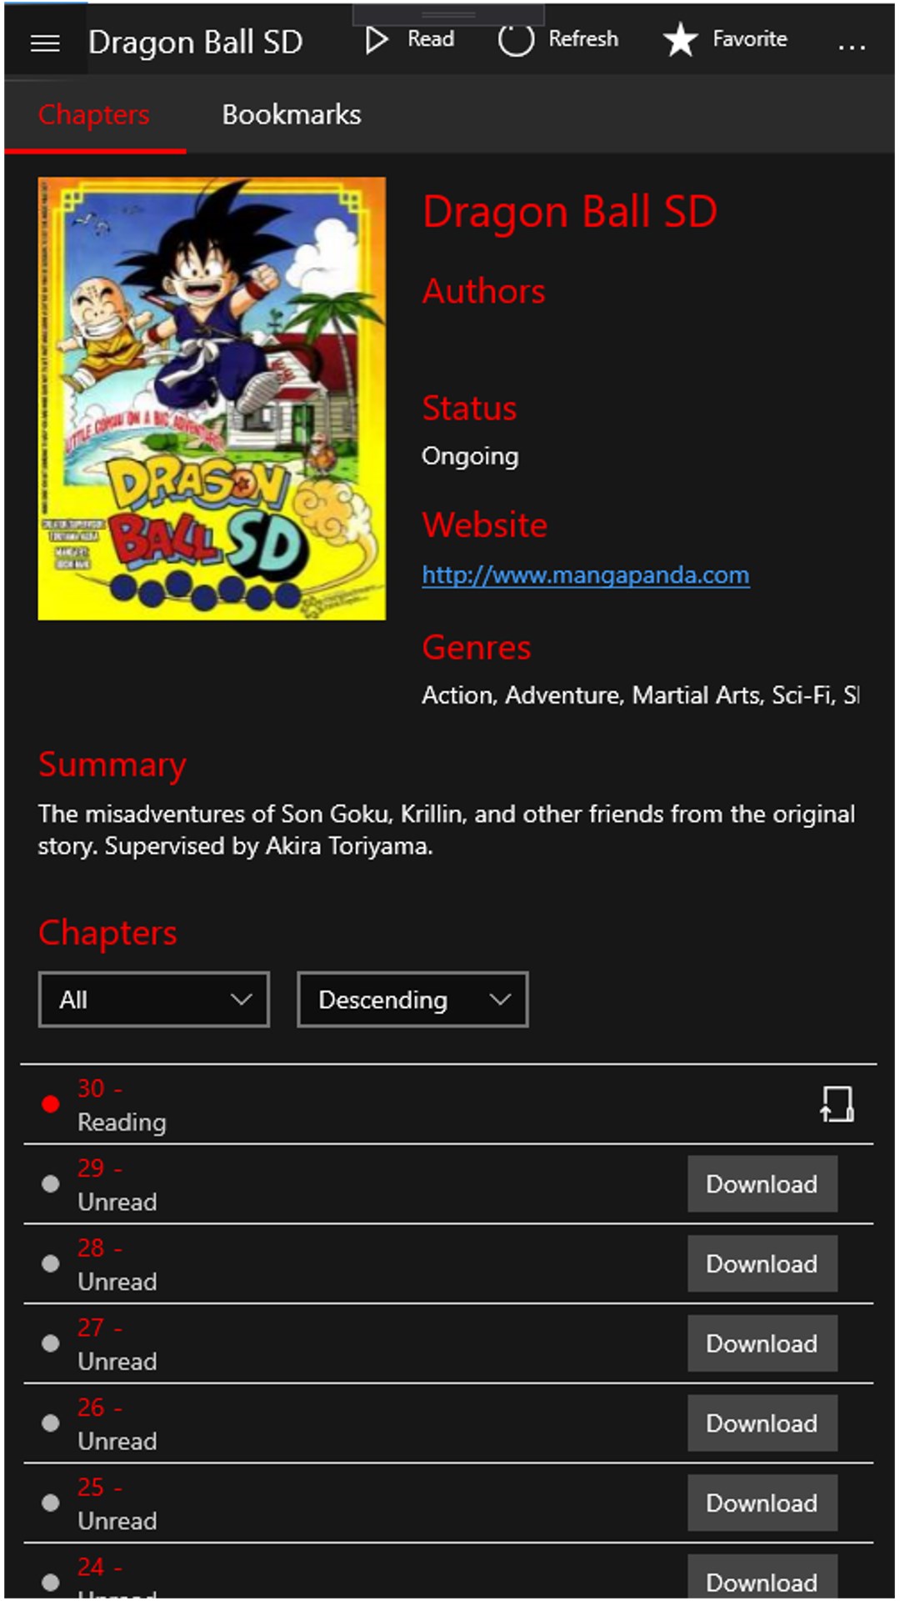Screen dimensions: 900x1601
Task: Open the Descending sort order dropdown
Action: (x=412, y=999)
